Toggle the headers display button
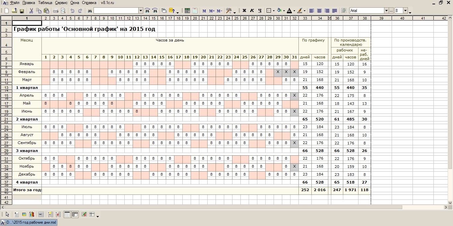The image size is (453, 226). coord(75,214)
